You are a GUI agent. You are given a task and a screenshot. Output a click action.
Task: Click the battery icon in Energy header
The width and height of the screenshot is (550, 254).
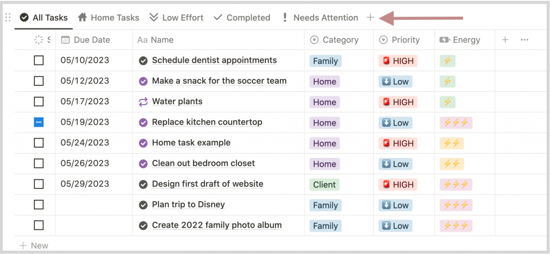pyautogui.click(x=445, y=40)
